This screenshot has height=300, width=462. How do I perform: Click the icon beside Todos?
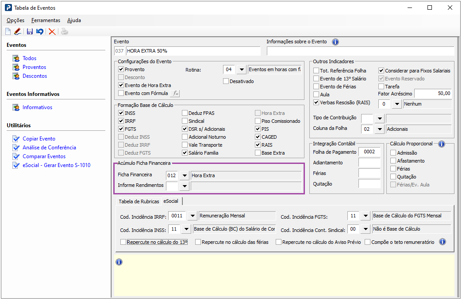[x=16, y=58]
